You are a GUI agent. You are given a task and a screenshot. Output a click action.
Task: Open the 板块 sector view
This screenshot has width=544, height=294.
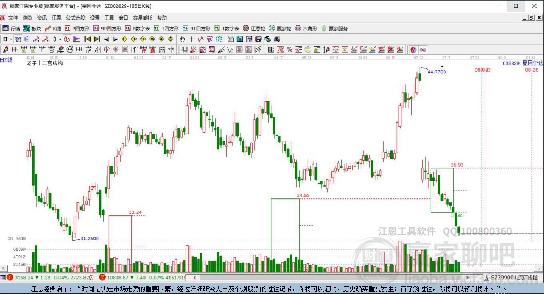click(32, 29)
